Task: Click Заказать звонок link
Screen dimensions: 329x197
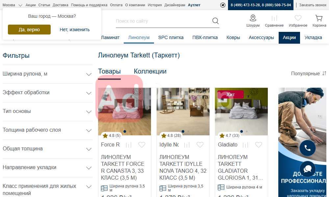Action: point(313,5)
